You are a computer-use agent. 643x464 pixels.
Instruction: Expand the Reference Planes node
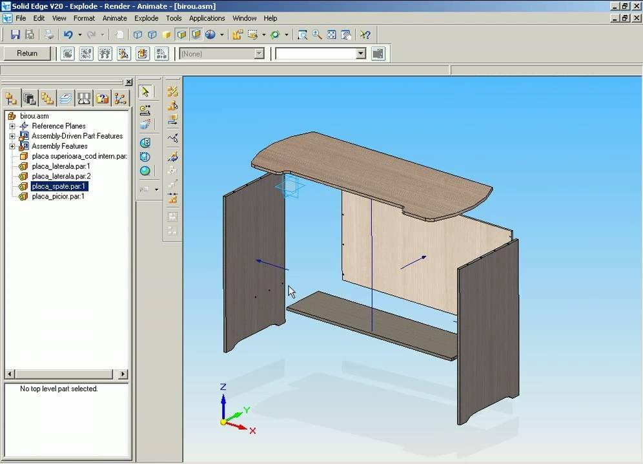click(12, 126)
